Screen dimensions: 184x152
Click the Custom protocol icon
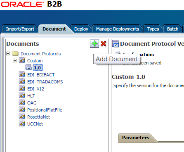pyautogui.click(x=22, y=60)
